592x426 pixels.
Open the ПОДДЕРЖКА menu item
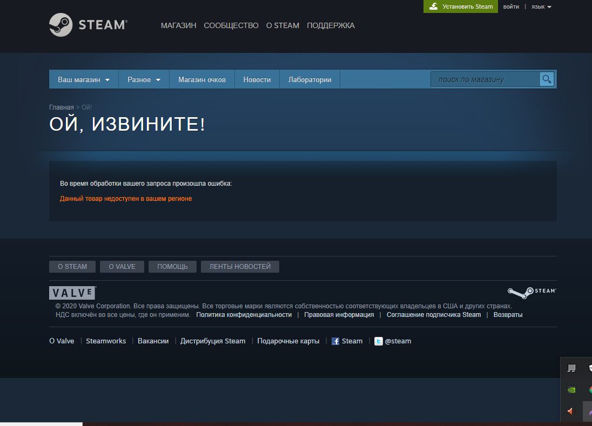tap(331, 25)
